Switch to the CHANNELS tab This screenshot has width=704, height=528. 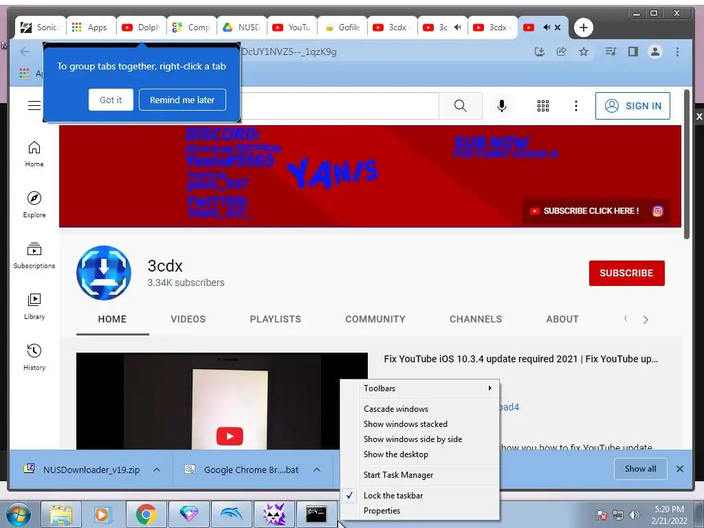(x=476, y=319)
